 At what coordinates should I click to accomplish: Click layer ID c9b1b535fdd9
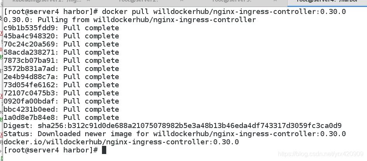pos(29,28)
